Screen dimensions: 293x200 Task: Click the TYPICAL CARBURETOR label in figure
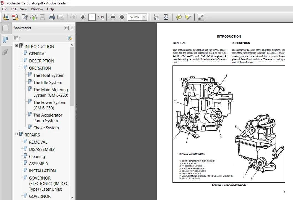pos(191,154)
